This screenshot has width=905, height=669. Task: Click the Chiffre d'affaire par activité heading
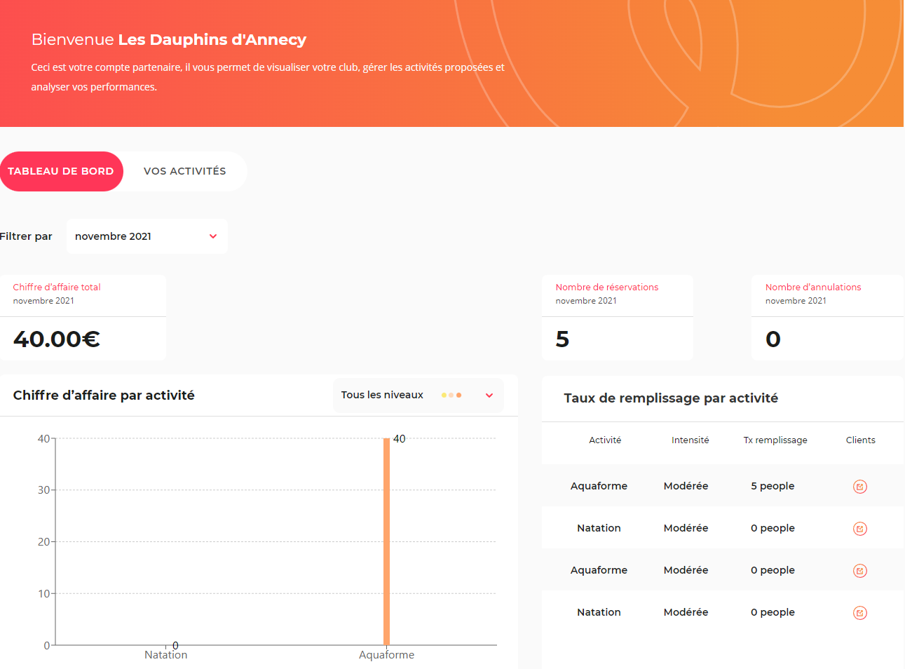[104, 396]
